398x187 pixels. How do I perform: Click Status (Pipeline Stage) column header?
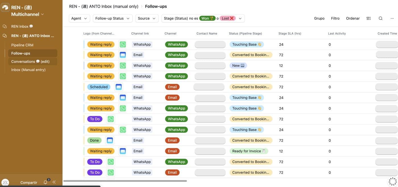point(245,33)
